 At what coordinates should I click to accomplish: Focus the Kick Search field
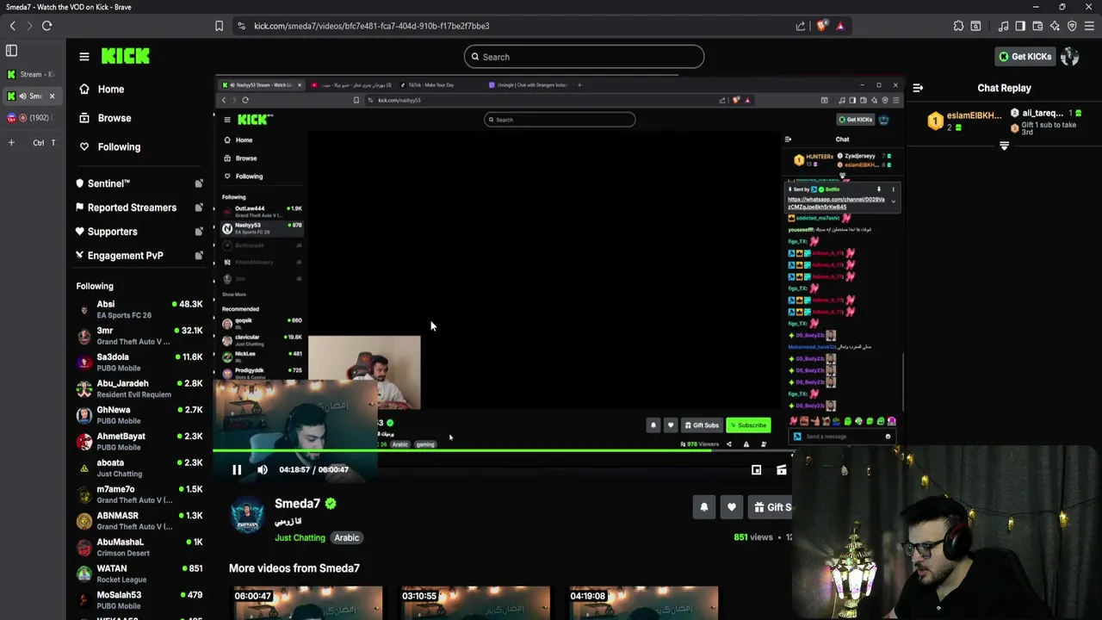click(x=584, y=57)
